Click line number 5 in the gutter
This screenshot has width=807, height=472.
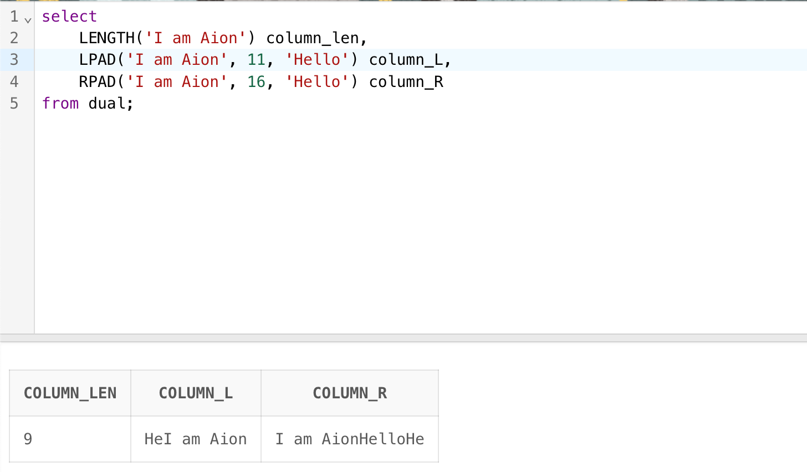[x=14, y=104]
